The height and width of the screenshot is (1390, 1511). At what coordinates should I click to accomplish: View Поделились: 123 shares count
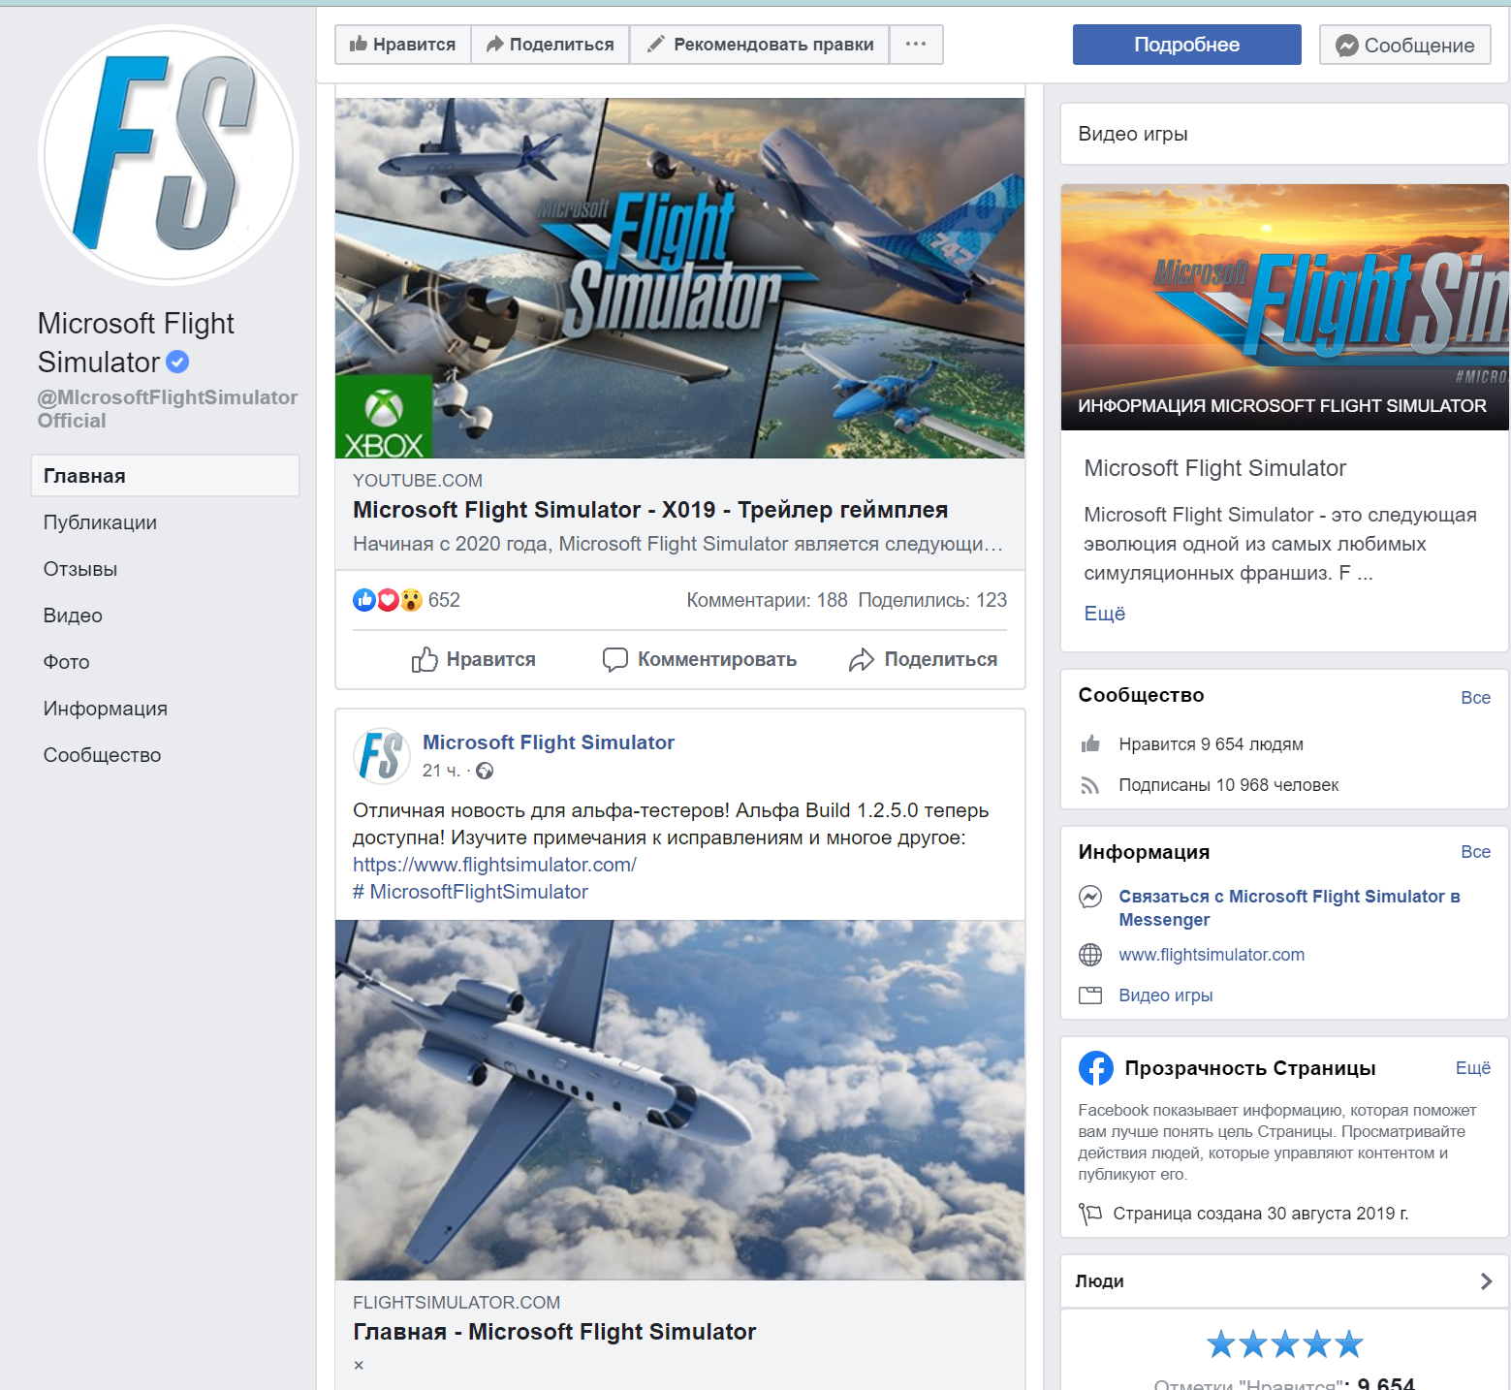point(932,600)
